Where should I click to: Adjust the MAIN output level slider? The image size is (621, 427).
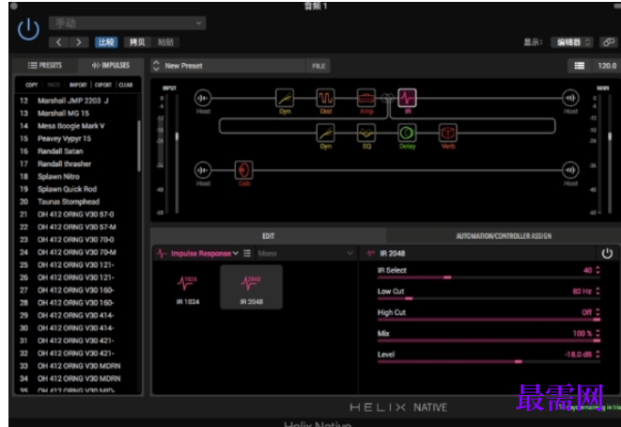pos(610,136)
